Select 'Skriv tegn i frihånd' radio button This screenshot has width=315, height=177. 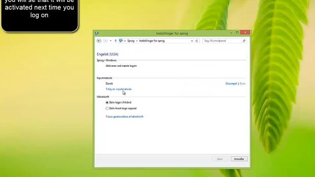[x=107, y=103]
